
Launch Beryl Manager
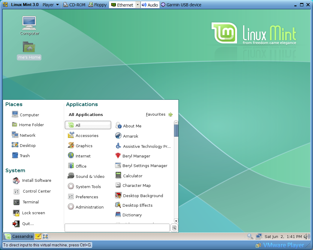pyautogui.click(x=132, y=156)
